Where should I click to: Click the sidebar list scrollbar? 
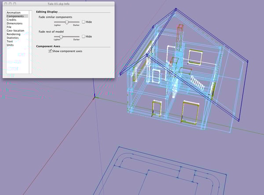click(x=30, y=42)
